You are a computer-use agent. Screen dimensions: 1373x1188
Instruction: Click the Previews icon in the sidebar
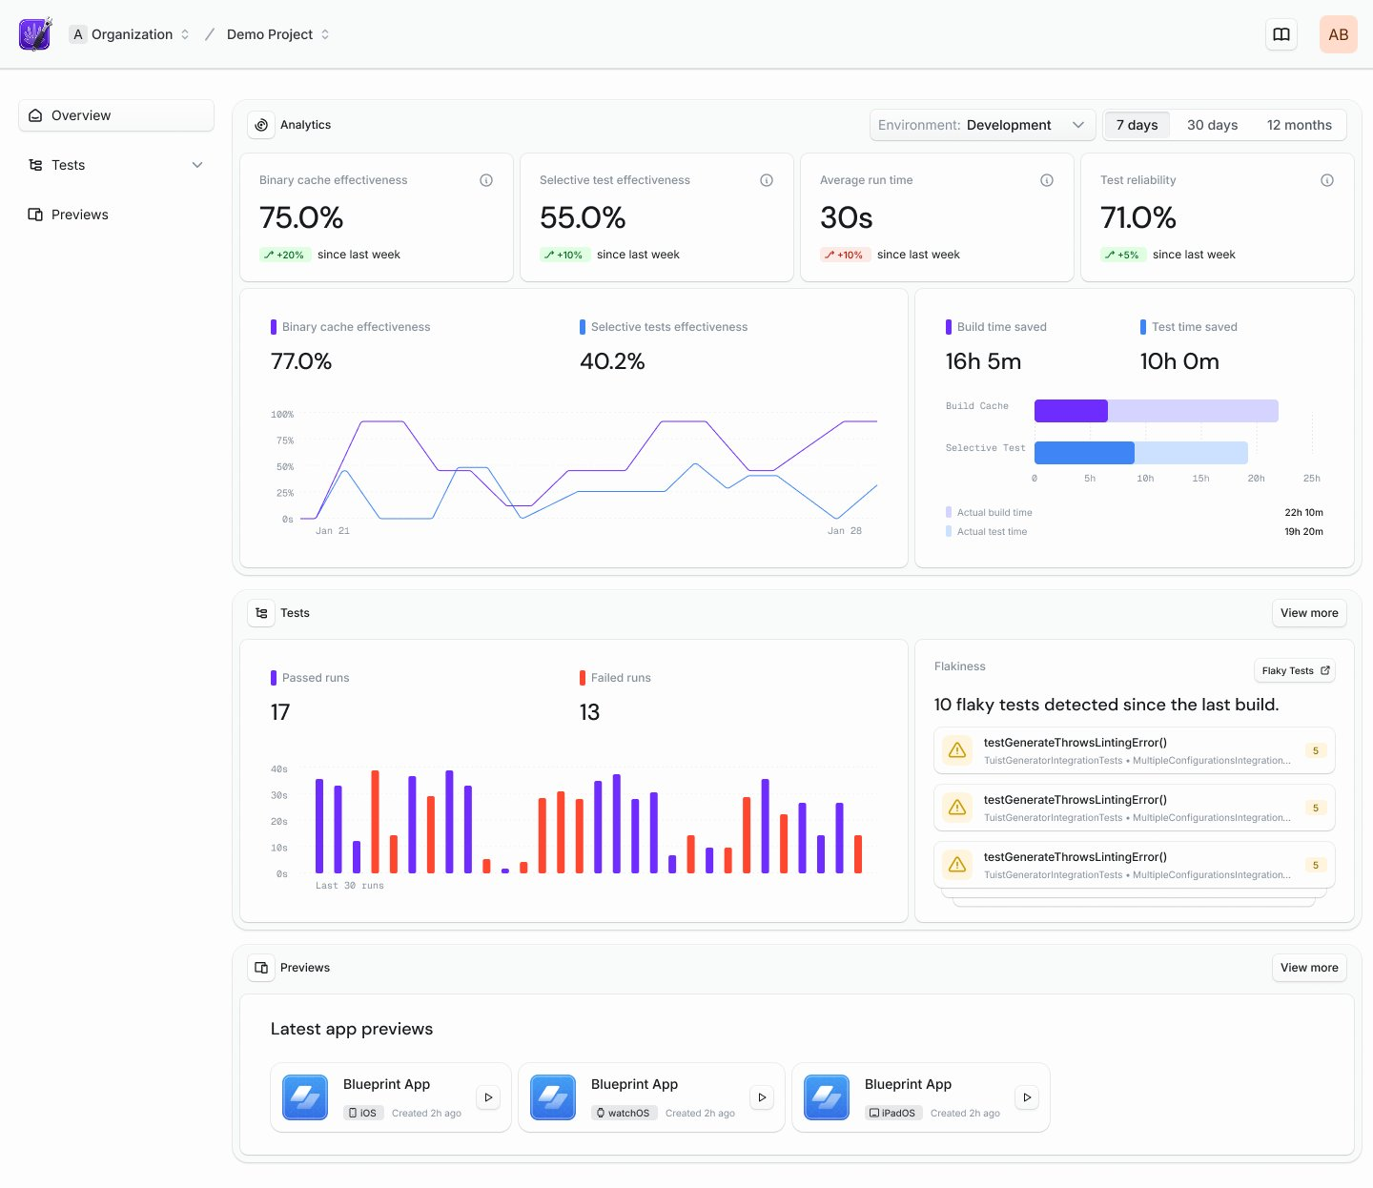click(x=34, y=215)
